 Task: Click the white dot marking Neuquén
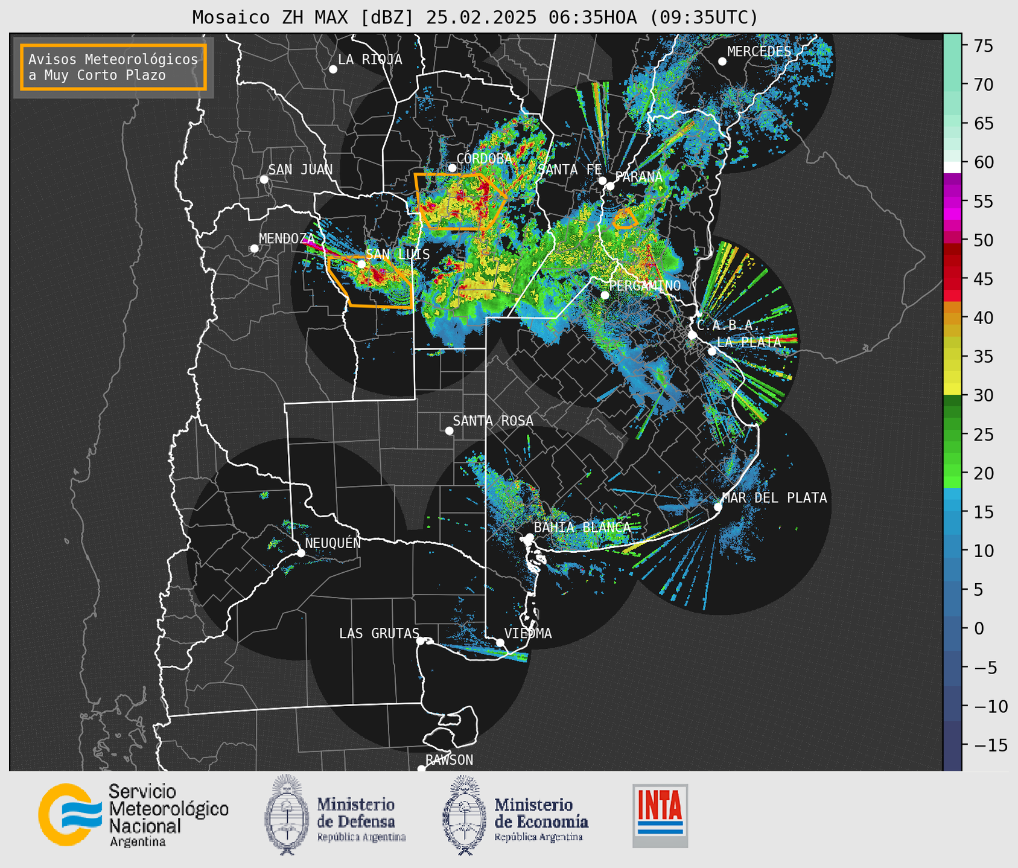point(301,553)
